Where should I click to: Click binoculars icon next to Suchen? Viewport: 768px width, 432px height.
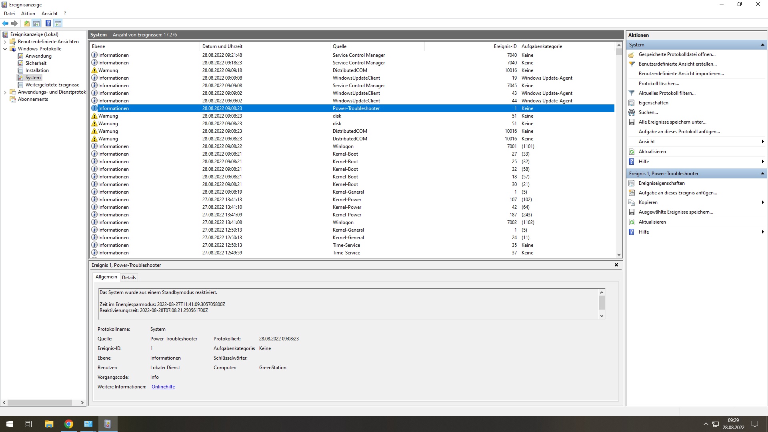click(632, 112)
